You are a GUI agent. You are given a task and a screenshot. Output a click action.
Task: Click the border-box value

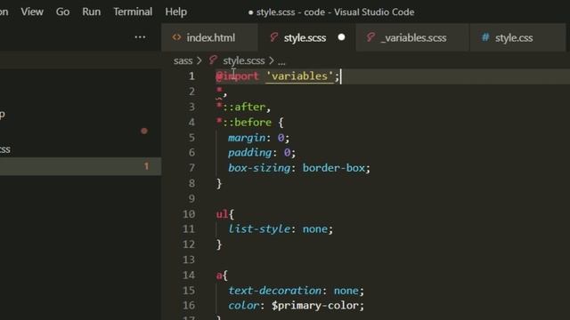[334, 168]
